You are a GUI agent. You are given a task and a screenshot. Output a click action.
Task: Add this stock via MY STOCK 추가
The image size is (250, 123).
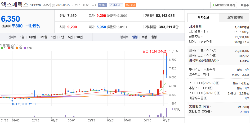coord(224,5)
